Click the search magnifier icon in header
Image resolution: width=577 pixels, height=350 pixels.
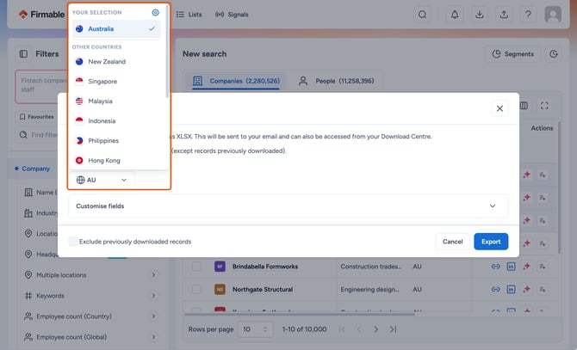[423, 15]
